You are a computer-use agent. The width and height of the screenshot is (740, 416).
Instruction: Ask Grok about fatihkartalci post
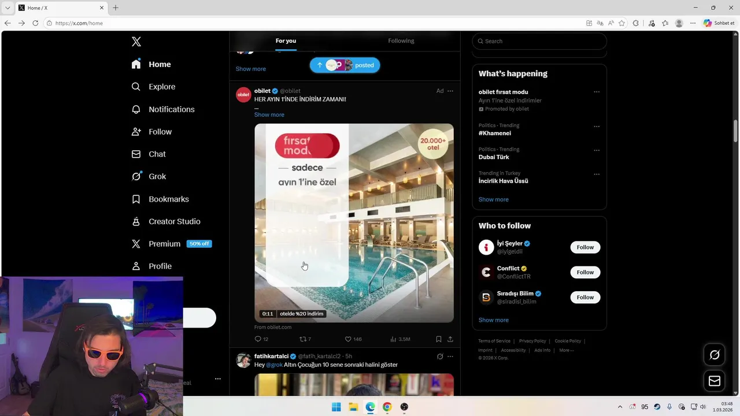pyautogui.click(x=440, y=356)
